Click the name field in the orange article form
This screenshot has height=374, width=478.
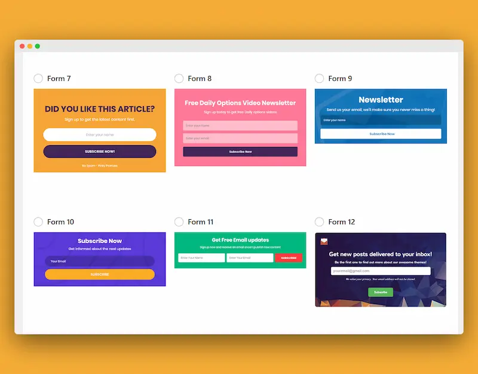point(99,134)
